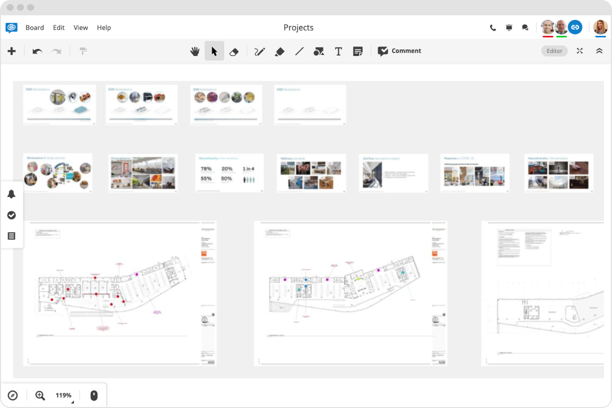Open notes list icon in side panel
The width and height of the screenshot is (612, 408).
coord(12,236)
